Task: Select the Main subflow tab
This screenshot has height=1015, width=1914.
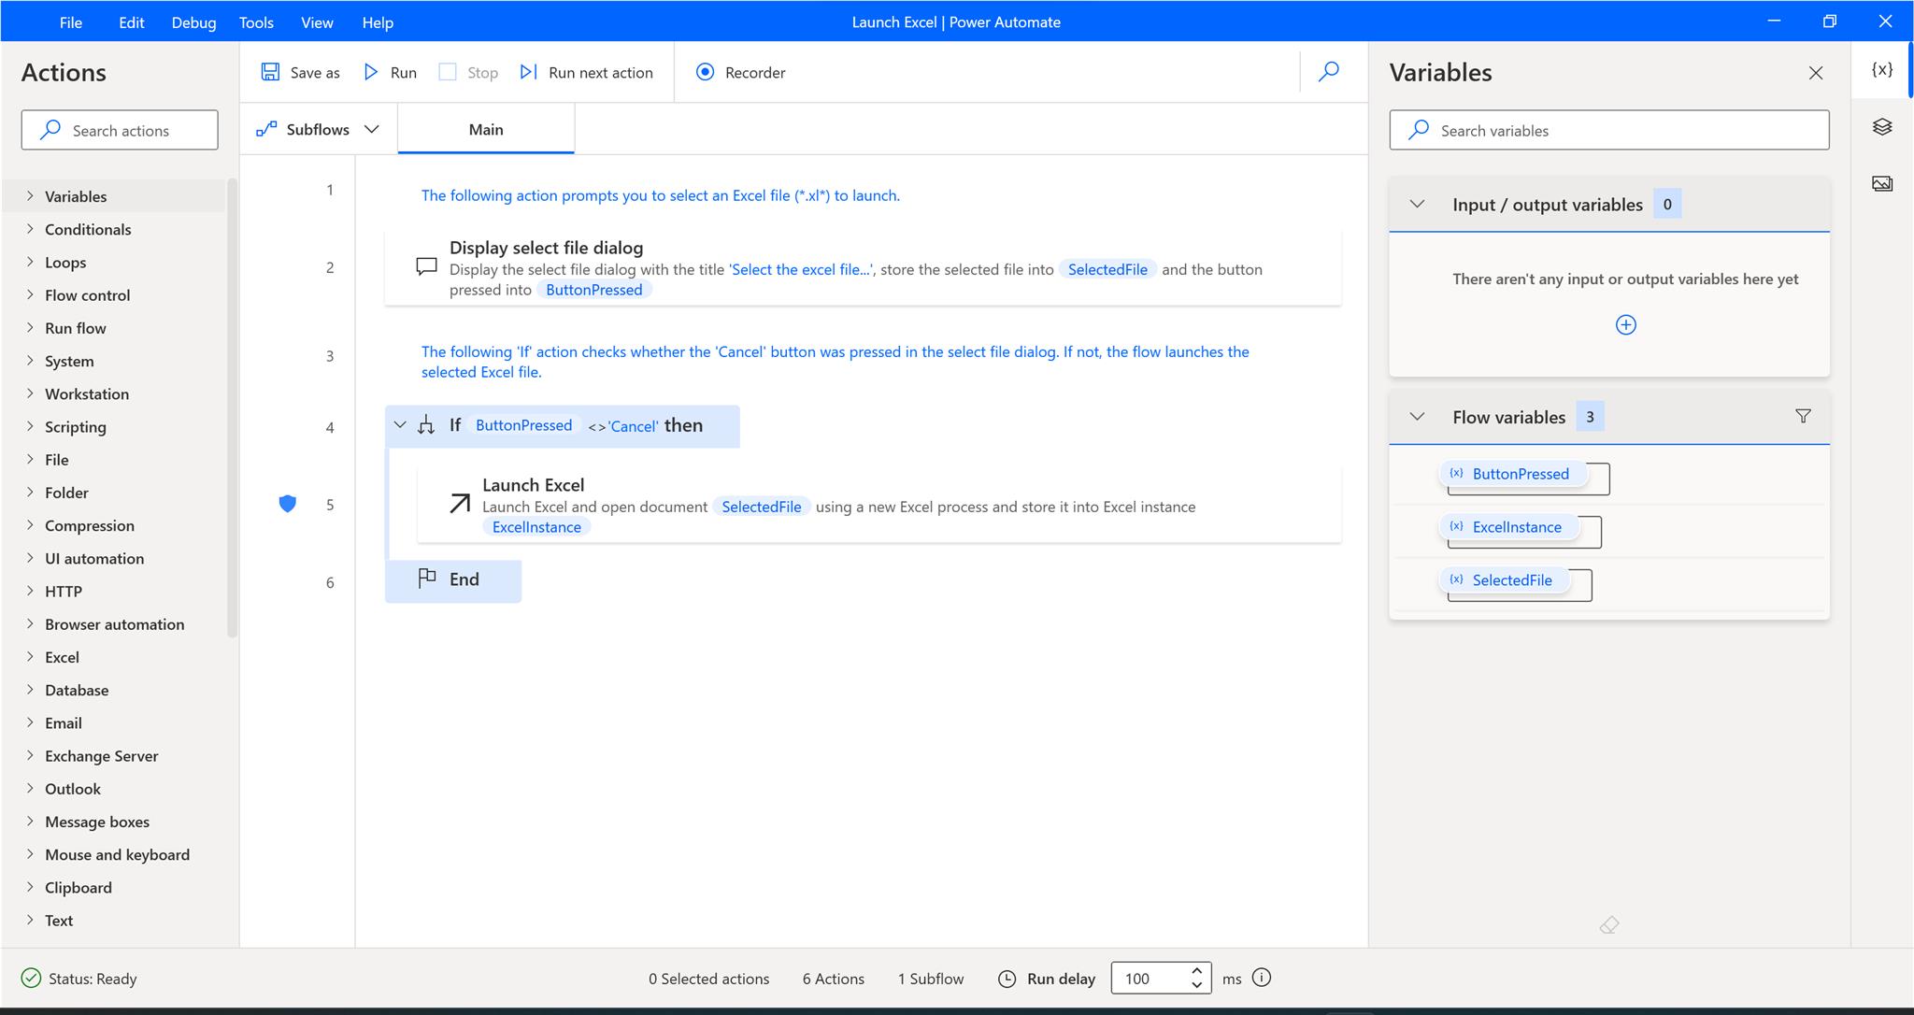Action: (486, 129)
